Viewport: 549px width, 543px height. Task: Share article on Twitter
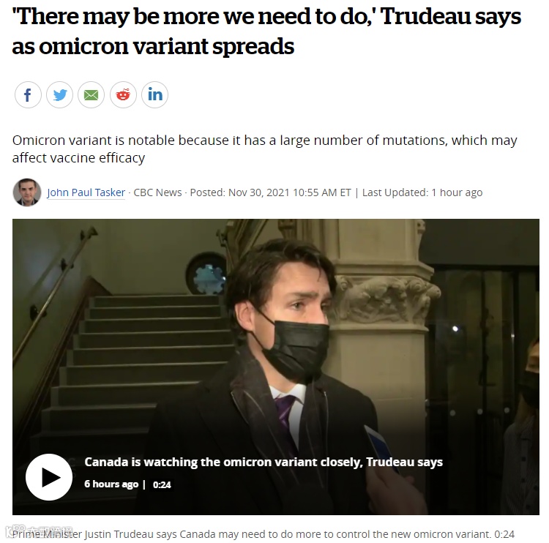click(x=59, y=95)
